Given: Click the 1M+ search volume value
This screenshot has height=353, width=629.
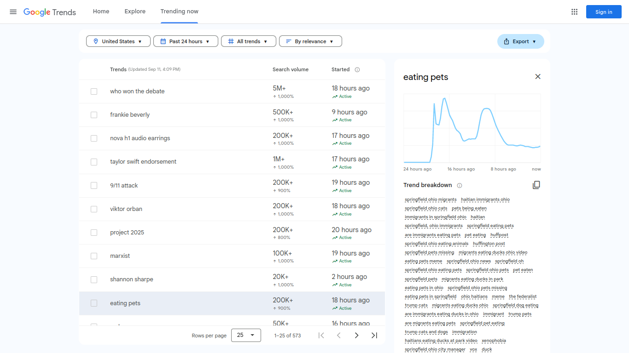Looking at the screenshot, I should click(279, 159).
